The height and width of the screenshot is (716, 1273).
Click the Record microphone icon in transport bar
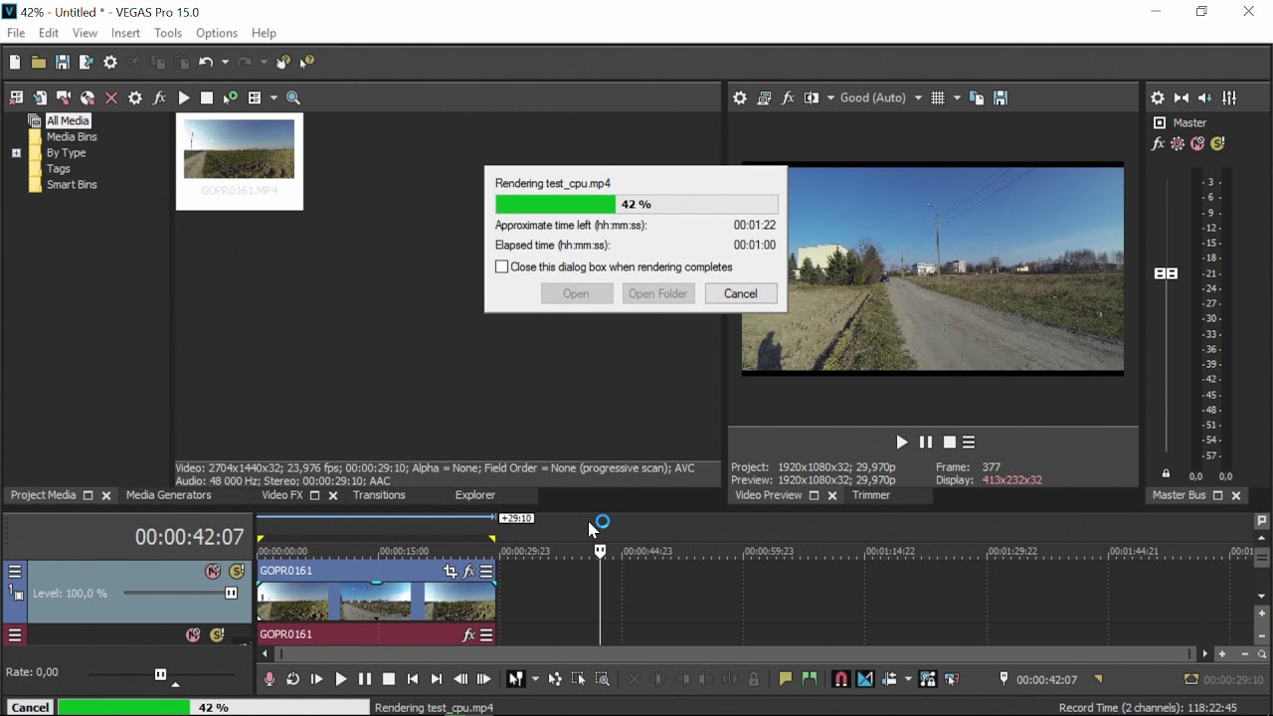click(x=269, y=679)
